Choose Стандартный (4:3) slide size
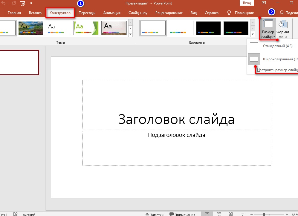 273,46
